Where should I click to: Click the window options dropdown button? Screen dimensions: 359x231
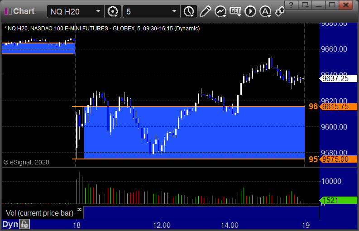(x=305, y=5)
